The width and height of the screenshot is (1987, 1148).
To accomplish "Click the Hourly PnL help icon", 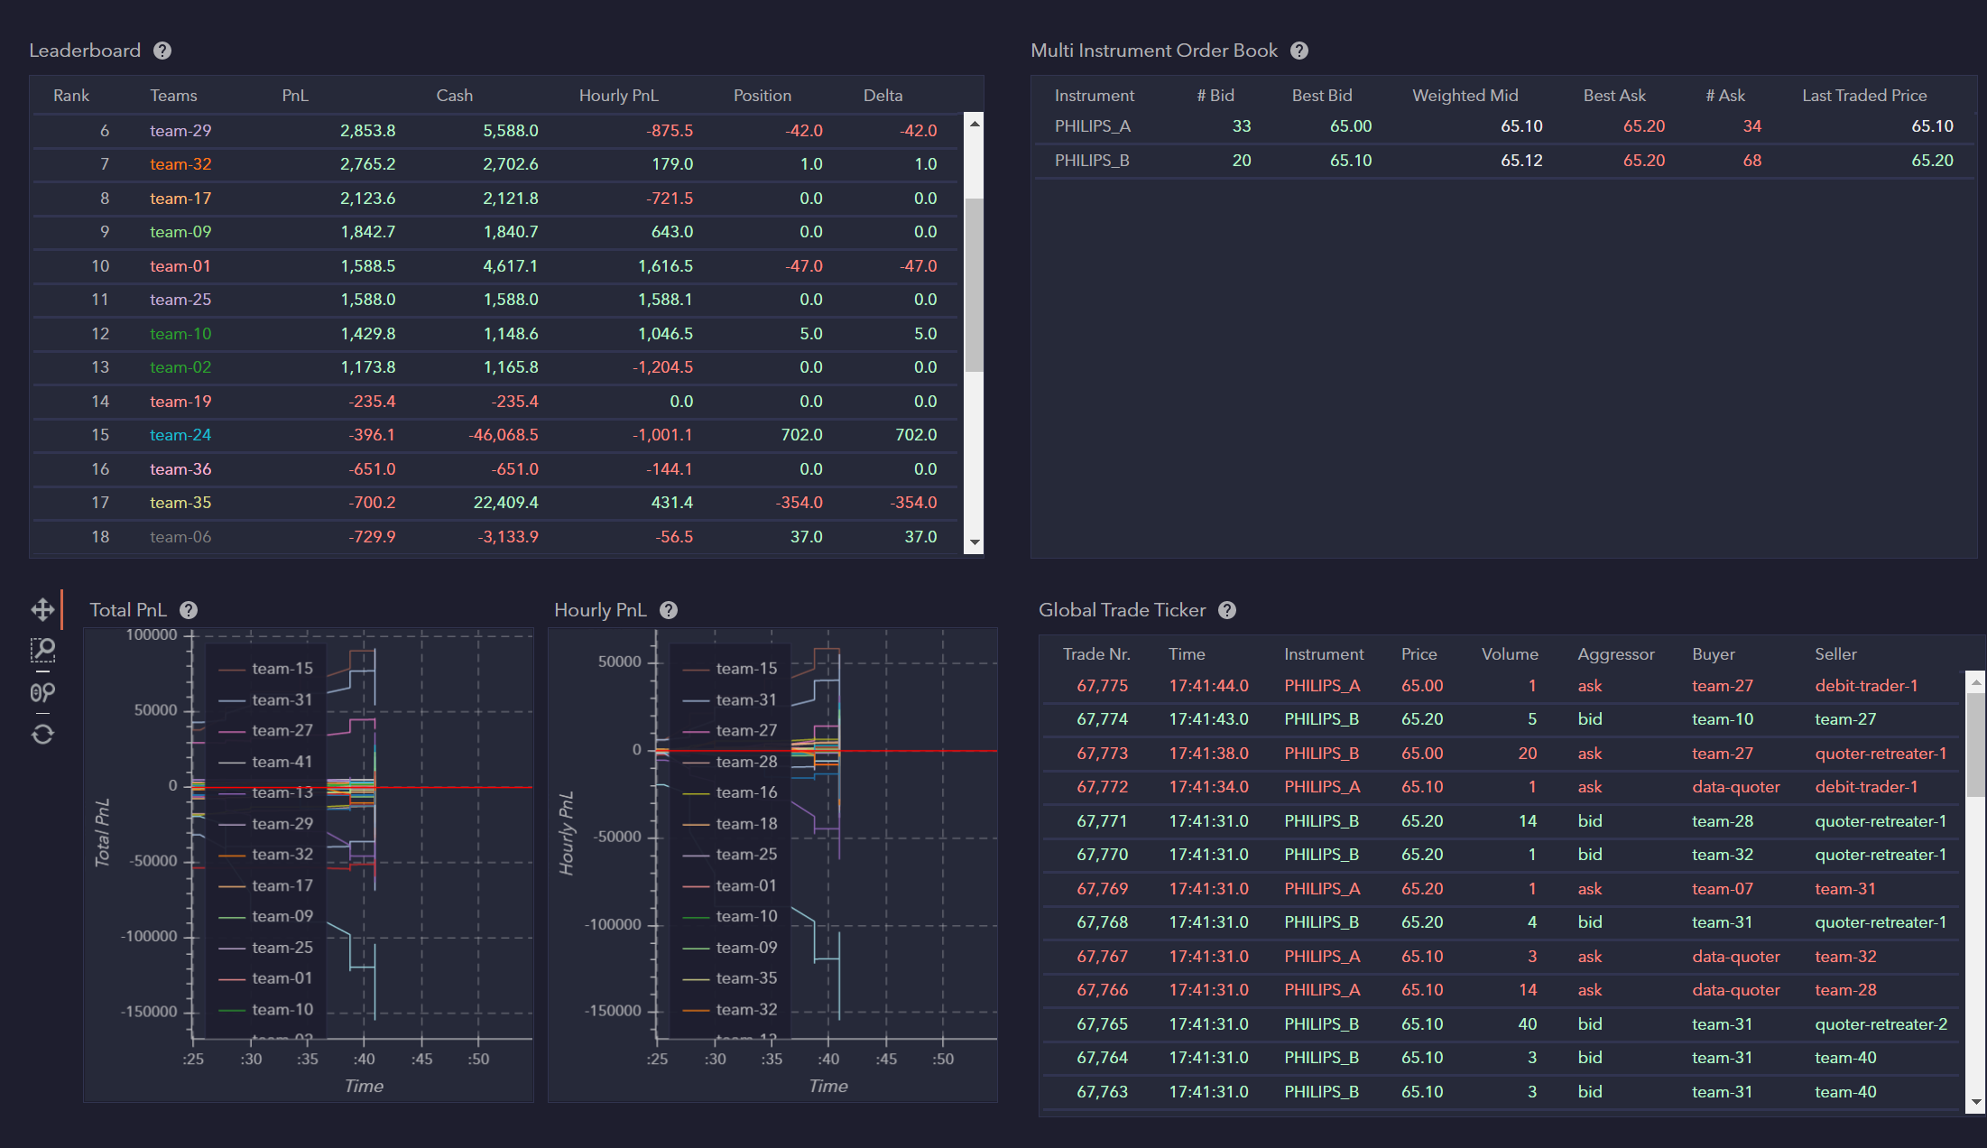I will [x=669, y=610].
